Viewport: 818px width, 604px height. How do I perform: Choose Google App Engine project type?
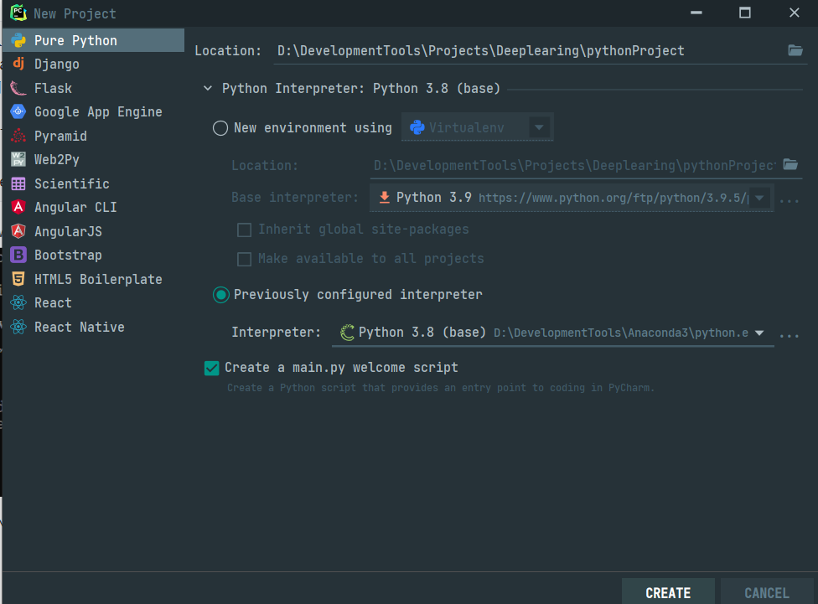[93, 111]
